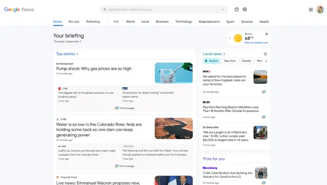Viewport: 327px width, 185px height.
Task: Open the Sport section
Action: pyautogui.click(x=230, y=22)
